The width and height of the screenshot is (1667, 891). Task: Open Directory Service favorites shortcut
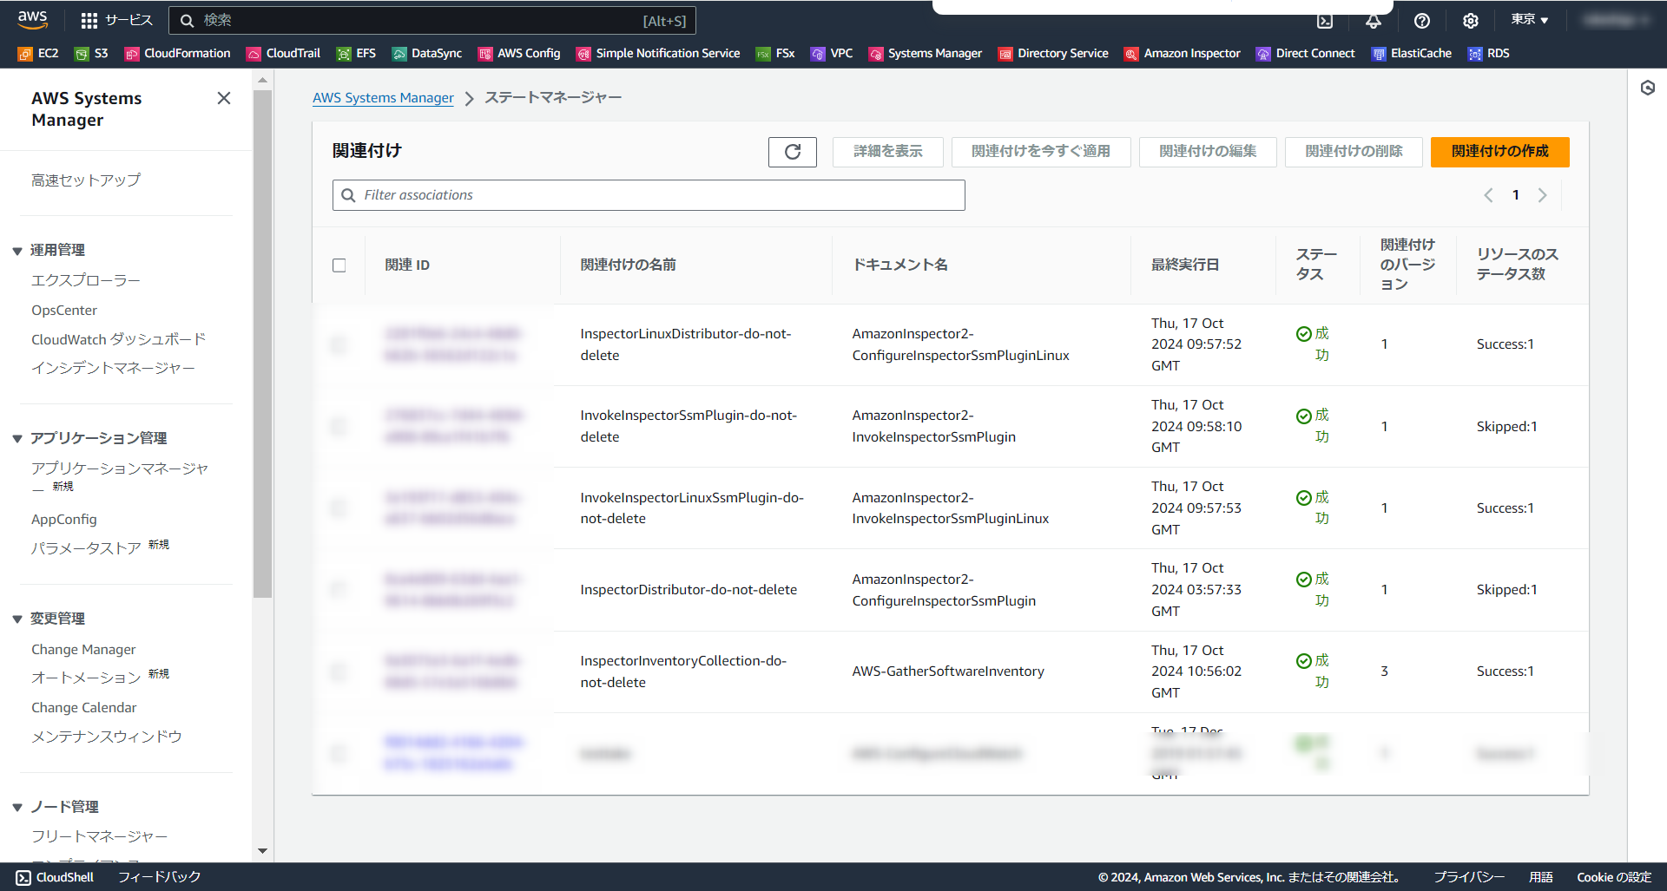click(x=1053, y=54)
